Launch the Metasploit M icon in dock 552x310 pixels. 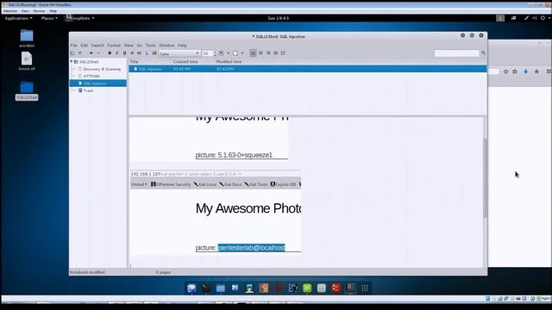[235, 288]
